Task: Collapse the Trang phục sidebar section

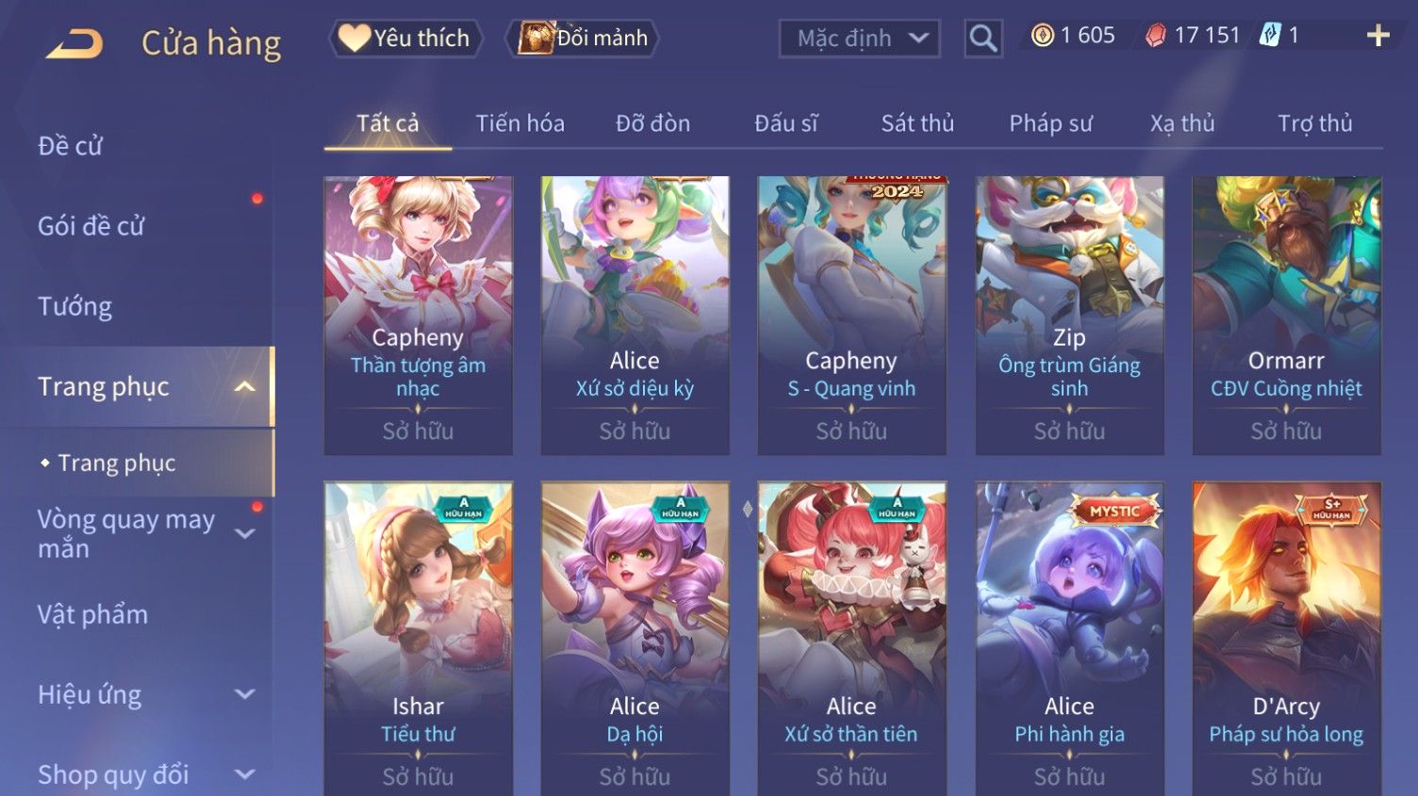Action: pyautogui.click(x=244, y=387)
